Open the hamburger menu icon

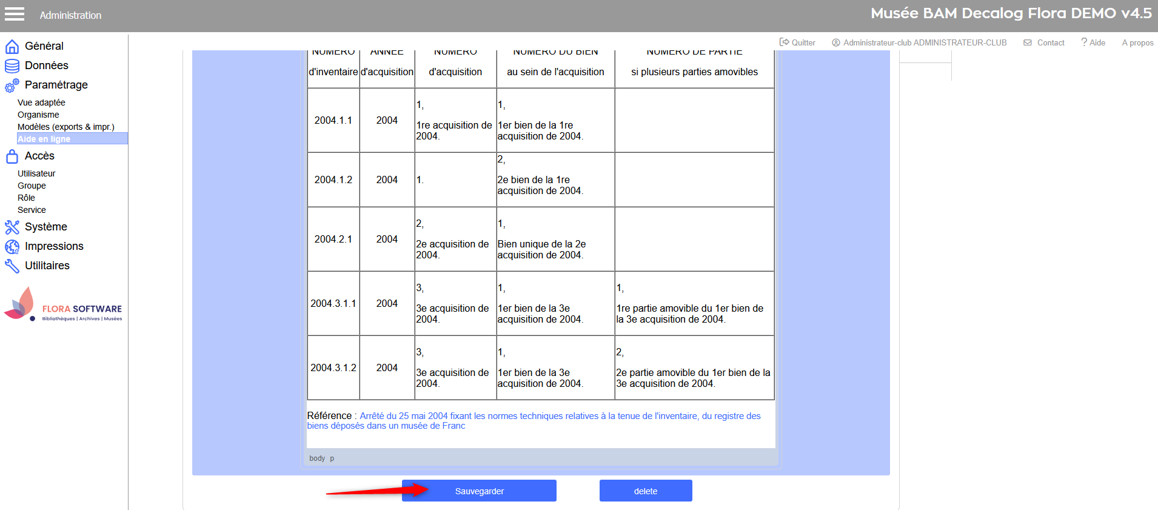click(15, 15)
